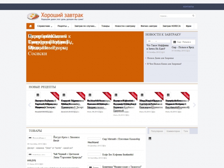
Task: Expand the Справочник dropdown menu
Action: (44, 26)
